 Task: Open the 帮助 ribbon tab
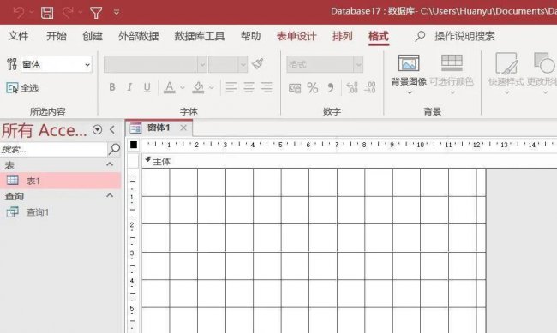click(x=250, y=36)
